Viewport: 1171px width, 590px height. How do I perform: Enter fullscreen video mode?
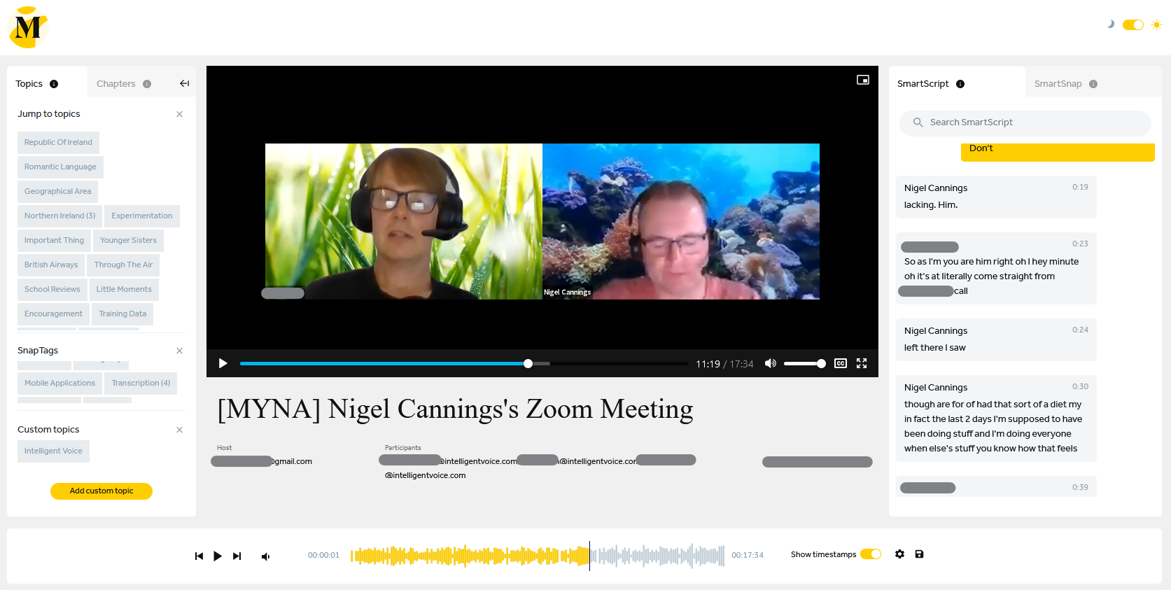tap(862, 363)
